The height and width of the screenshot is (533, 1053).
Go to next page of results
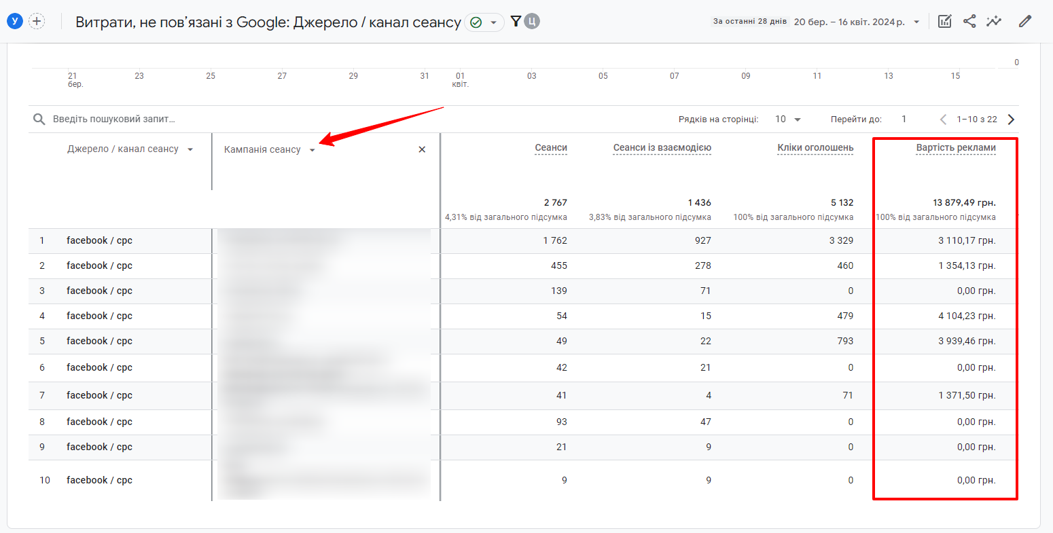(x=1011, y=120)
